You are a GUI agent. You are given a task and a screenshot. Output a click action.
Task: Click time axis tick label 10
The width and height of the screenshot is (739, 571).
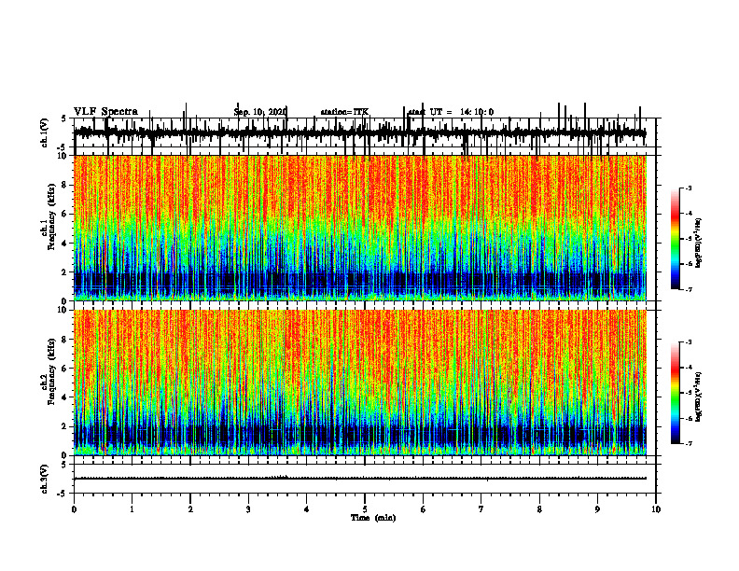656,509
